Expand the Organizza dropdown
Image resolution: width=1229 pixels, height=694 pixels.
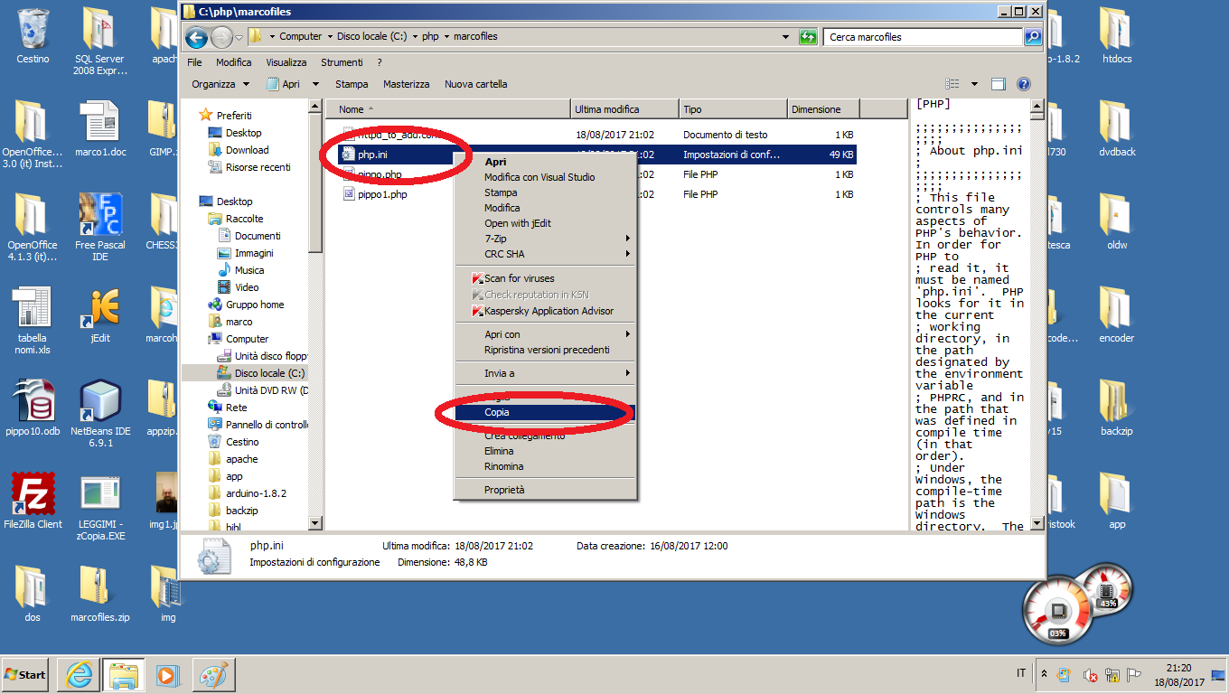220,84
